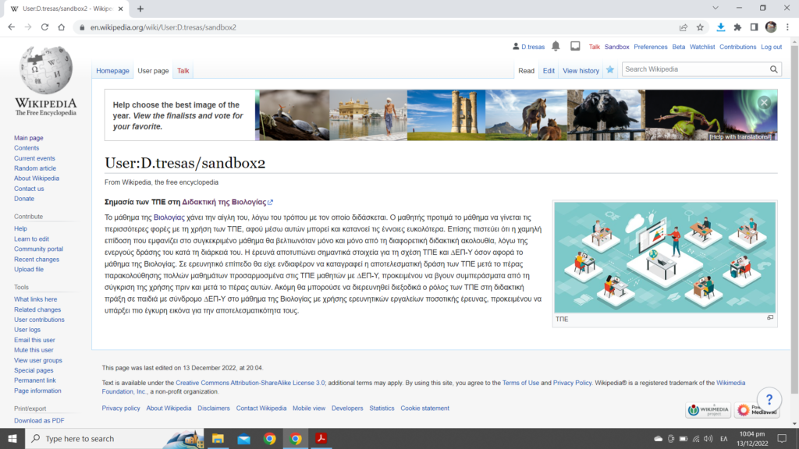Collapse the Contribute sidebar section
Viewport: 799px width, 449px height.
pyautogui.click(x=28, y=217)
